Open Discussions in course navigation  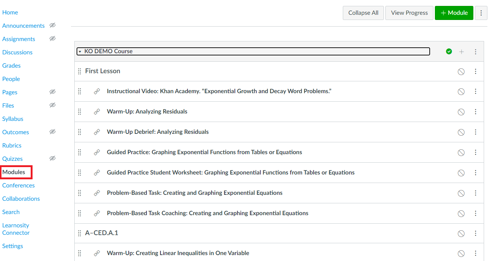coord(17,52)
